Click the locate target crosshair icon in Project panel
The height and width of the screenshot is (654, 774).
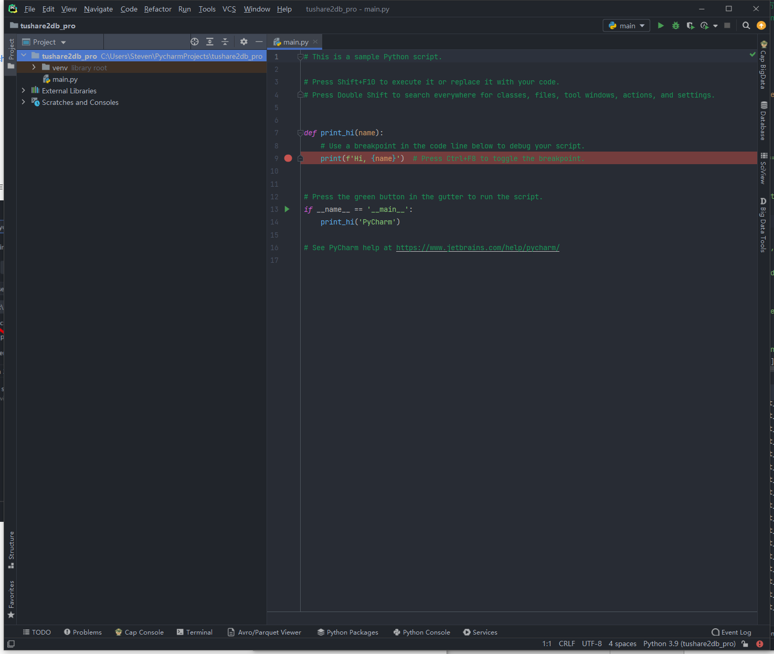[195, 42]
